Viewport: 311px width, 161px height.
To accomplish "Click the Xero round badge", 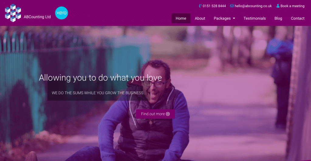I will coord(61,13).
